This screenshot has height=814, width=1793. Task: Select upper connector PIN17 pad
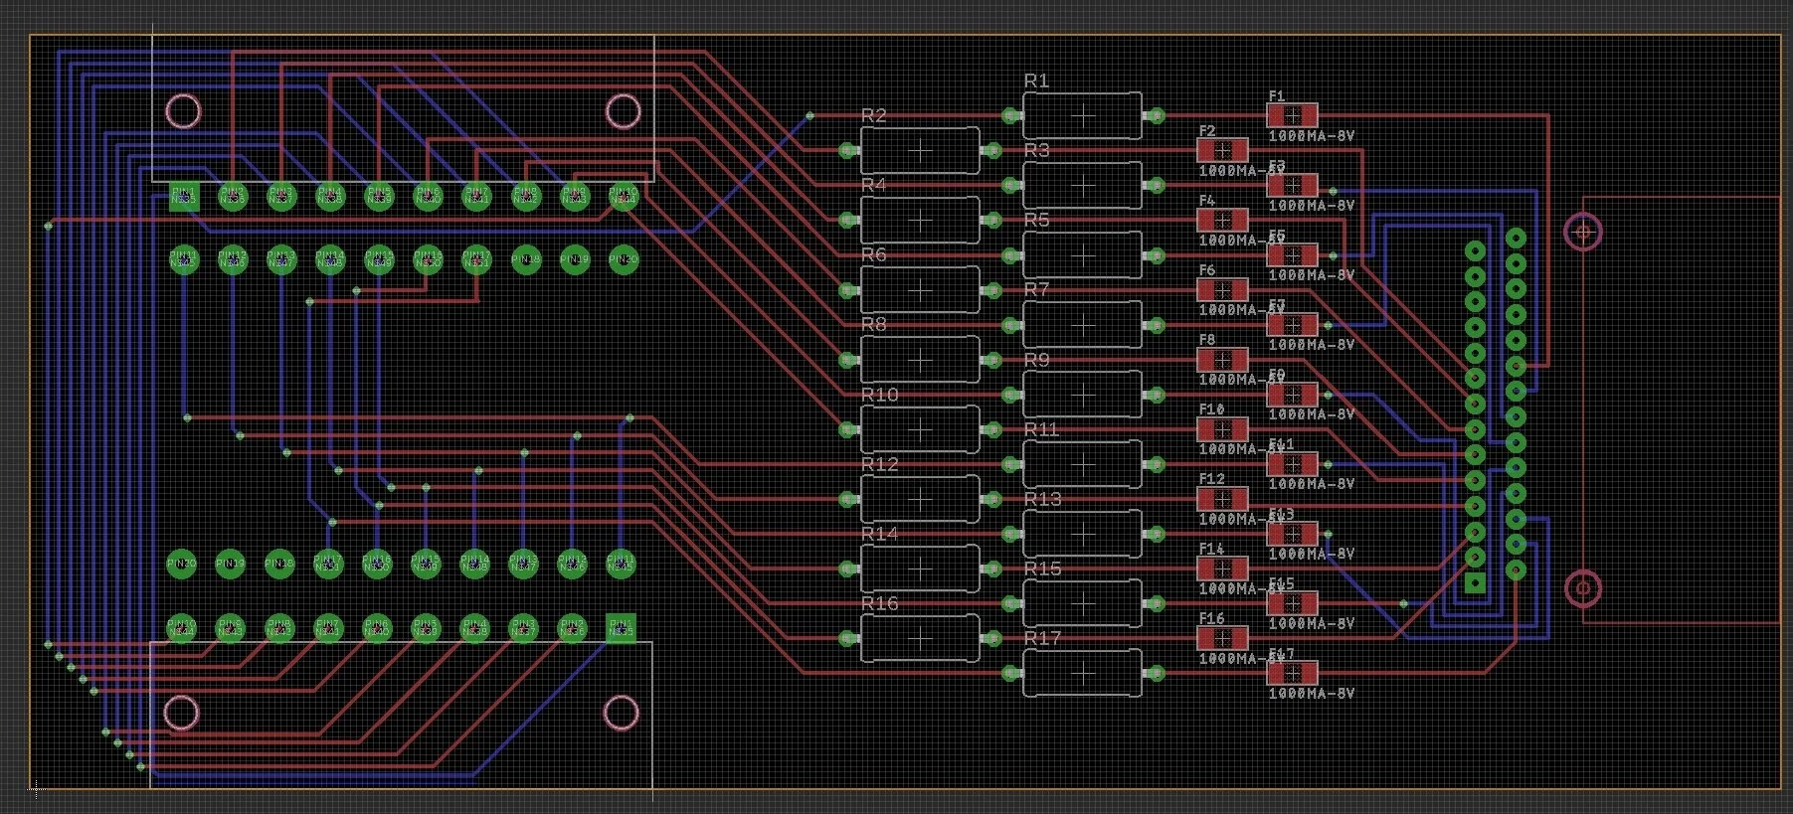pyautogui.click(x=476, y=259)
